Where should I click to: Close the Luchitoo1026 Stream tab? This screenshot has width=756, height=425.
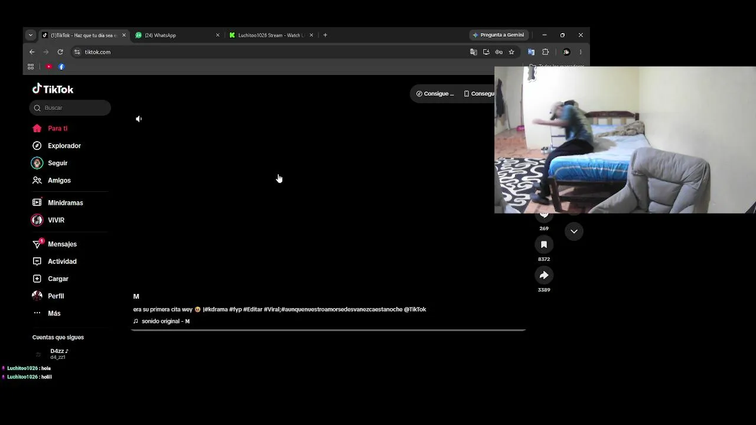pyautogui.click(x=311, y=35)
